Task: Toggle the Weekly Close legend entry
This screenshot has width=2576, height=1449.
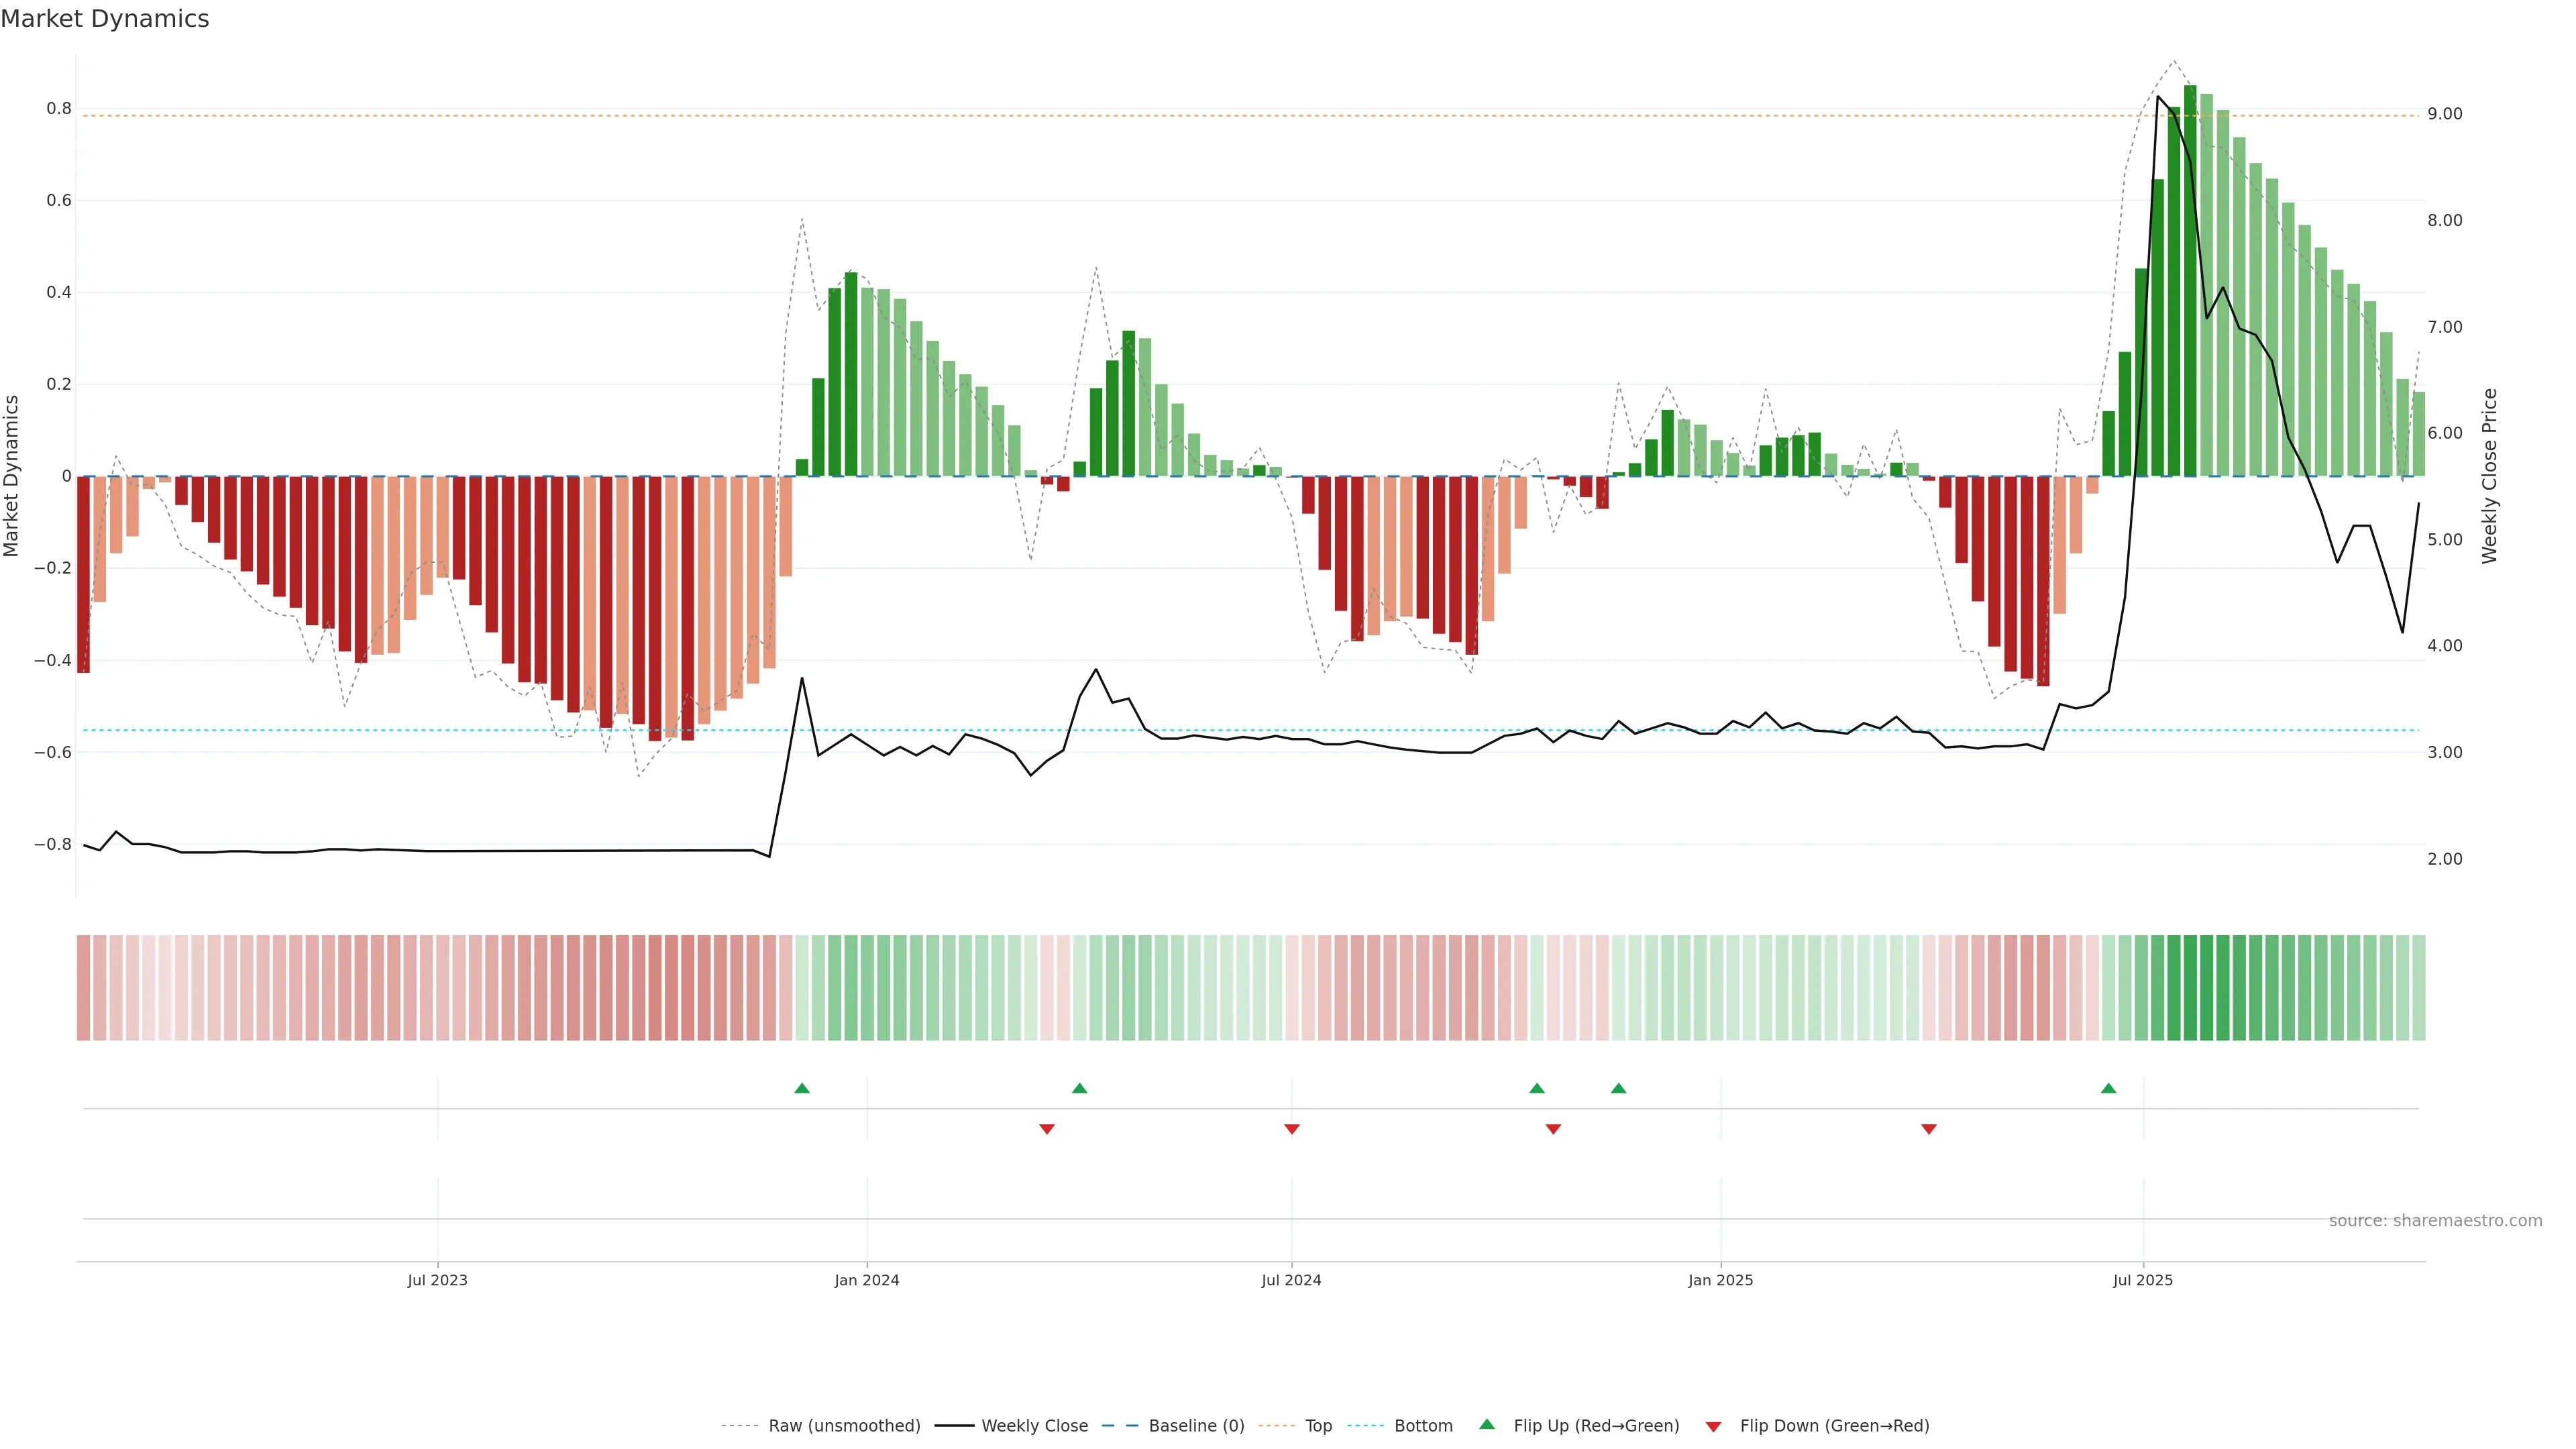Action: click(x=1034, y=1426)
